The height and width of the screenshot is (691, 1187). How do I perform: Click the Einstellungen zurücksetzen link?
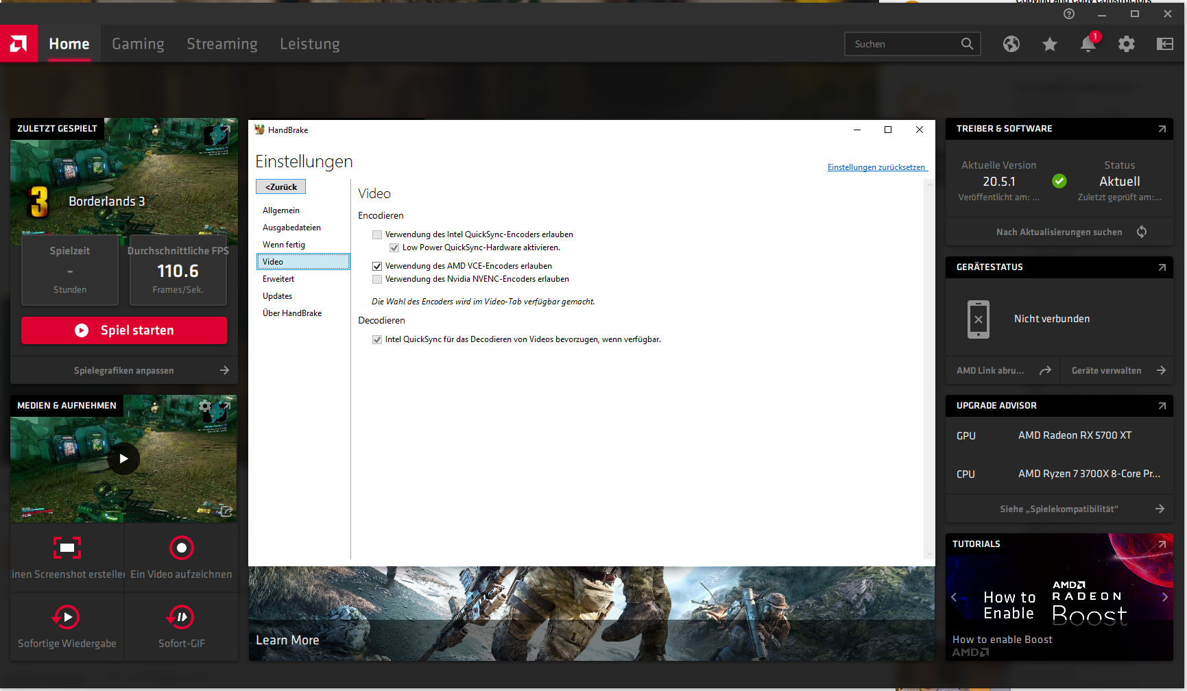coord(876,167)
